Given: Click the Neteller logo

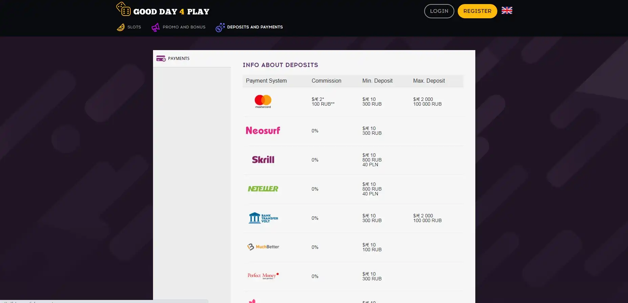Looking at the screenshot, I should tap(263, 189).
